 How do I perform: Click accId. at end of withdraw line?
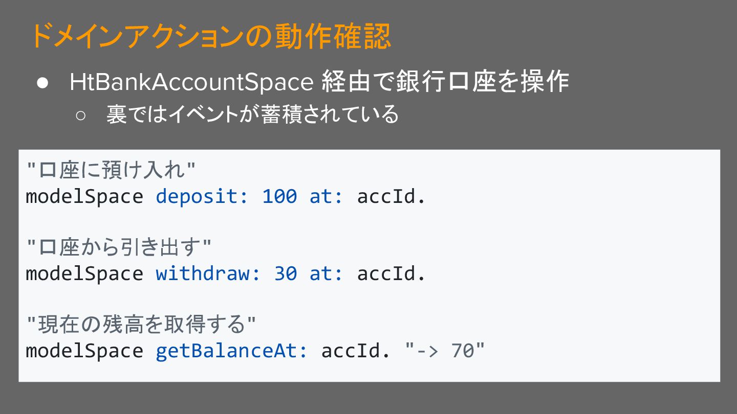[x=391, y=273]
